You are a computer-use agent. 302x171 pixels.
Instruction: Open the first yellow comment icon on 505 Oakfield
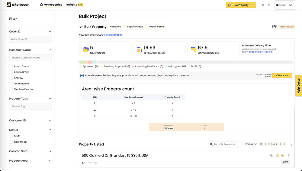277,156
